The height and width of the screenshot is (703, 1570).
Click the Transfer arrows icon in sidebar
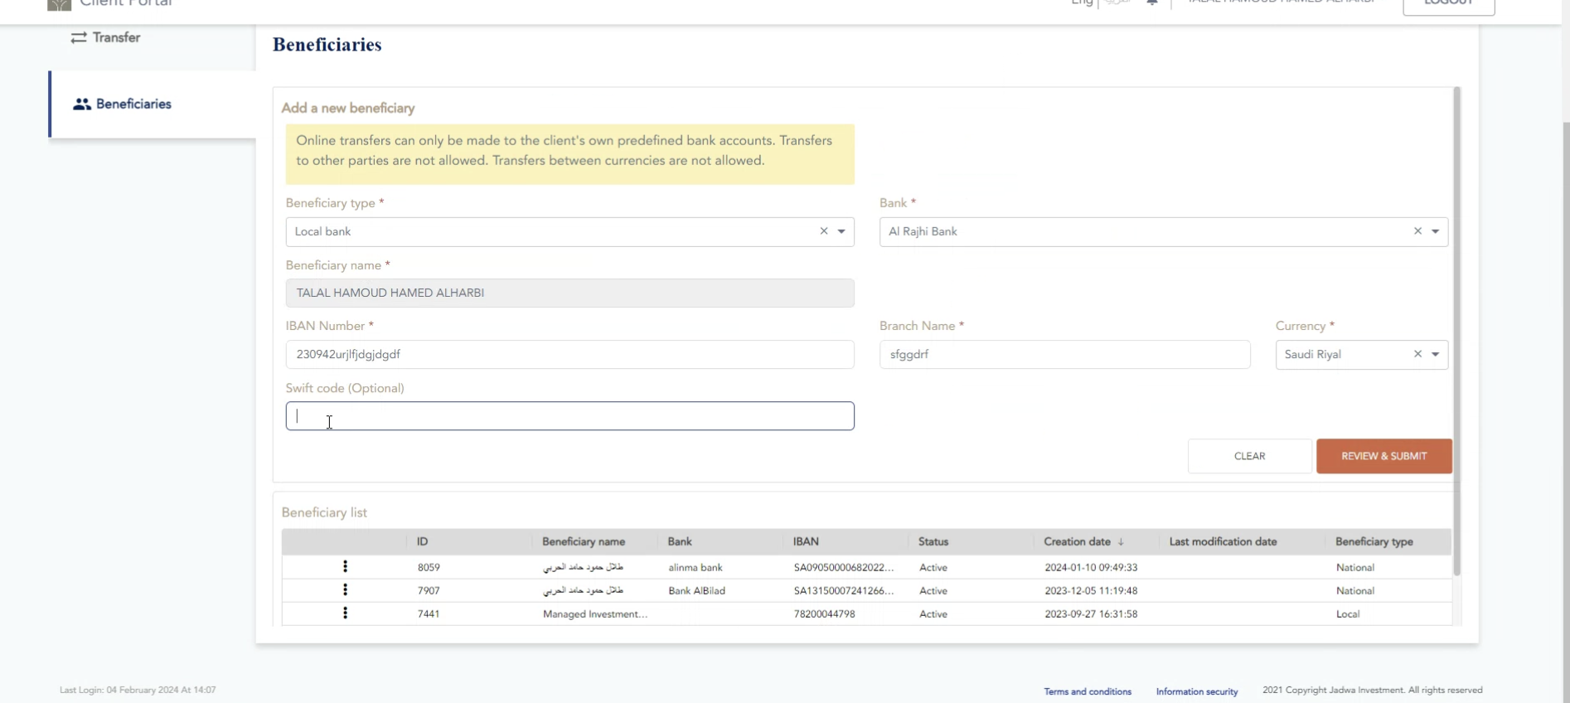pos(79,38)
